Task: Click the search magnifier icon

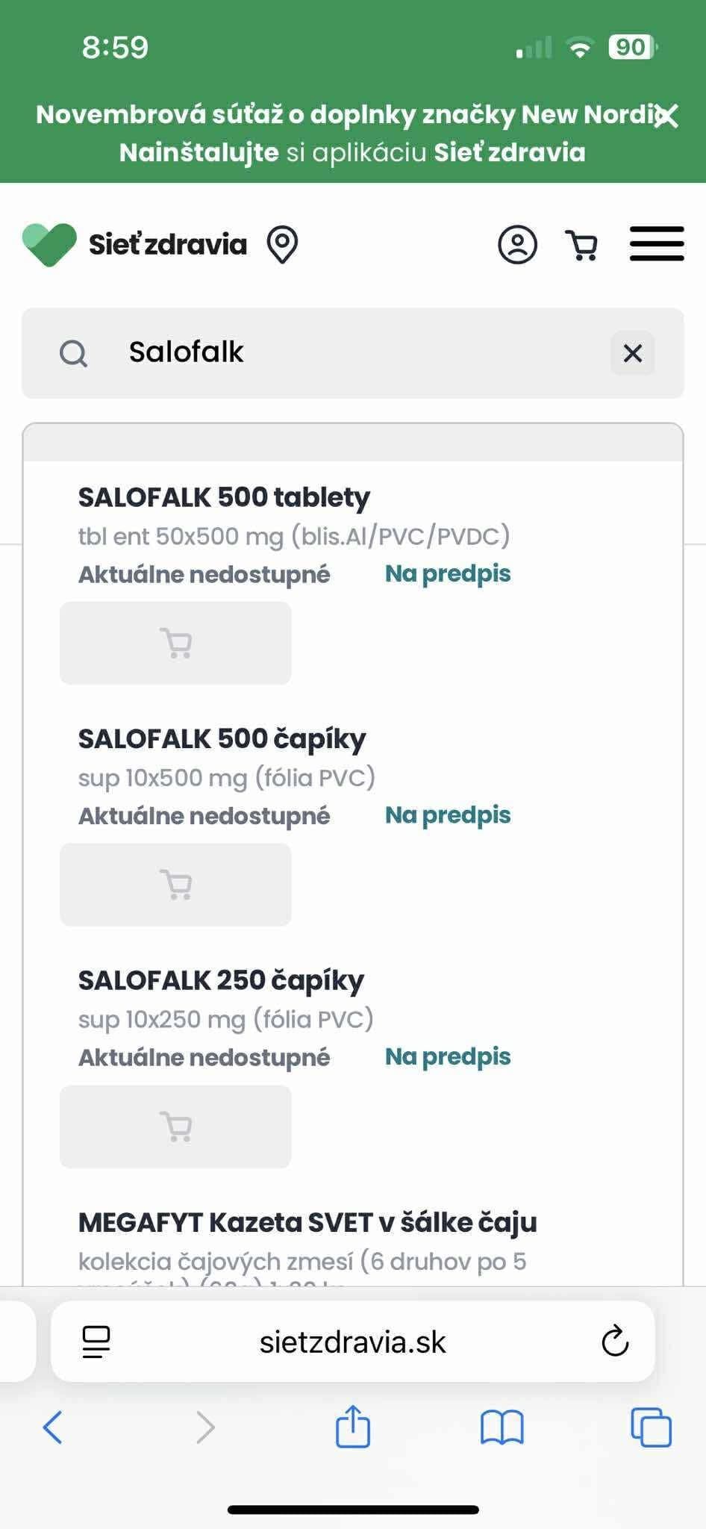Action: coord(73,353)
